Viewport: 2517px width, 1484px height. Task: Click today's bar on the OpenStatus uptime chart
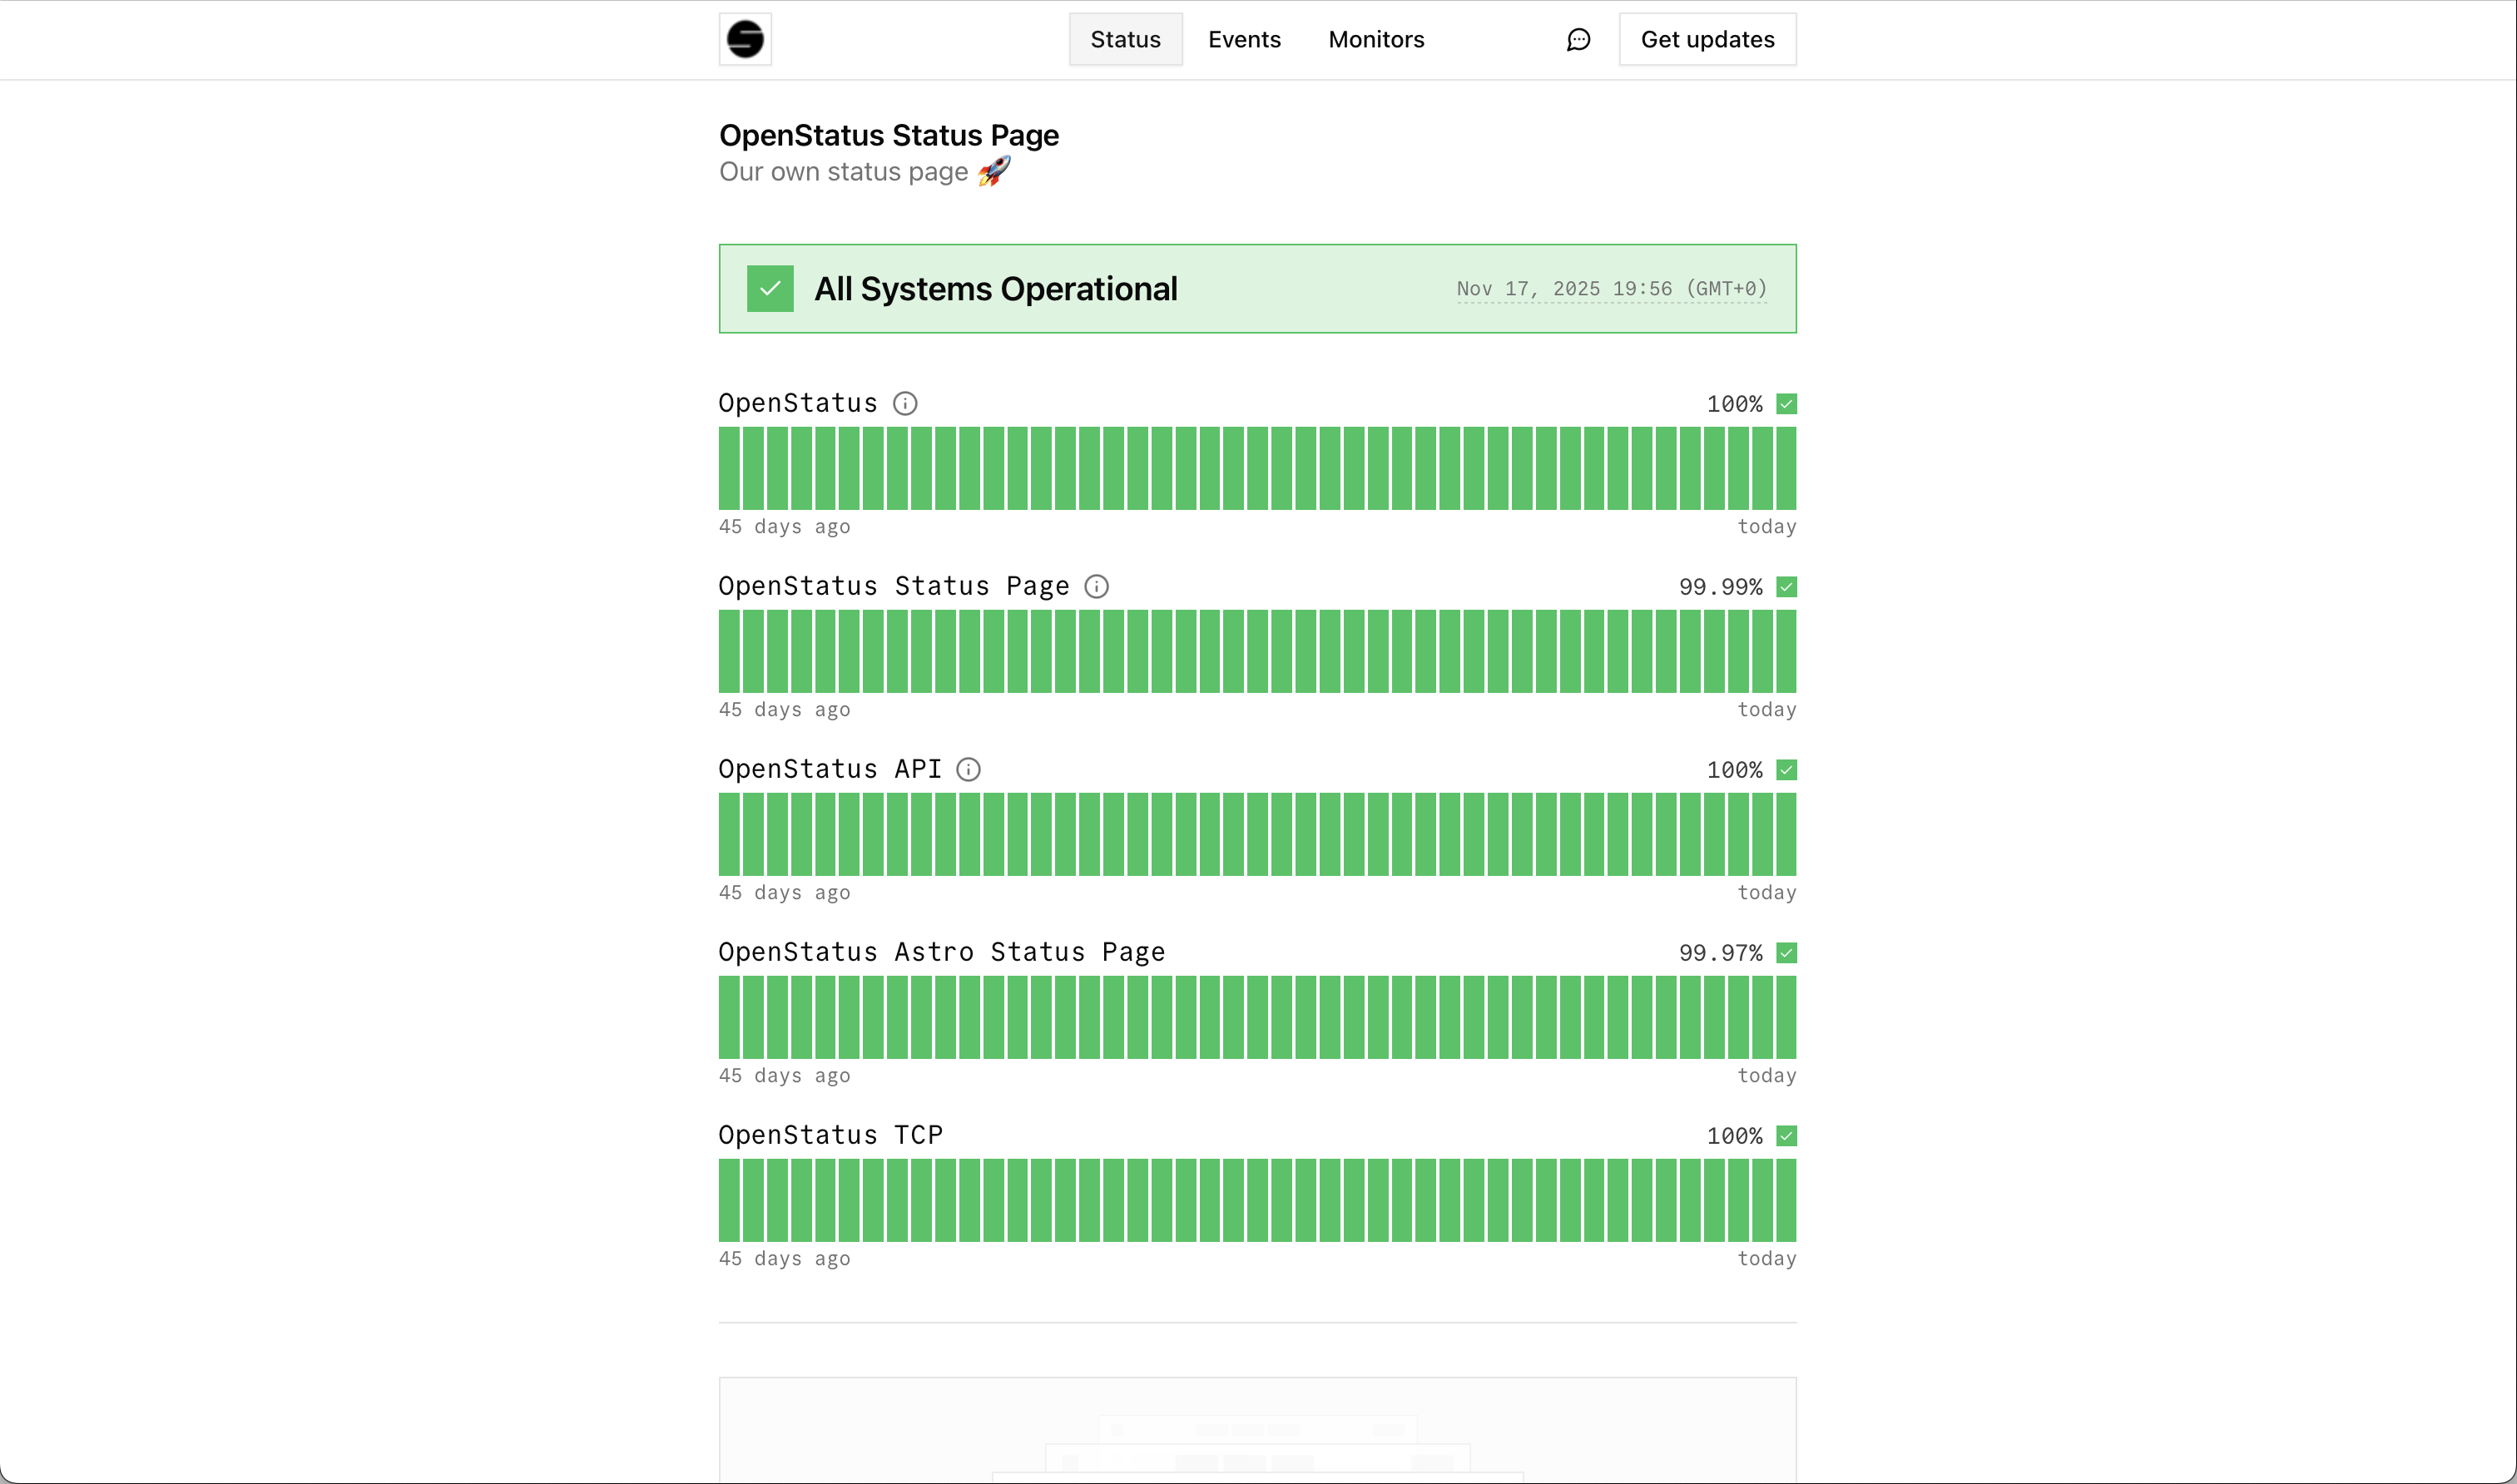point(1786,468)
